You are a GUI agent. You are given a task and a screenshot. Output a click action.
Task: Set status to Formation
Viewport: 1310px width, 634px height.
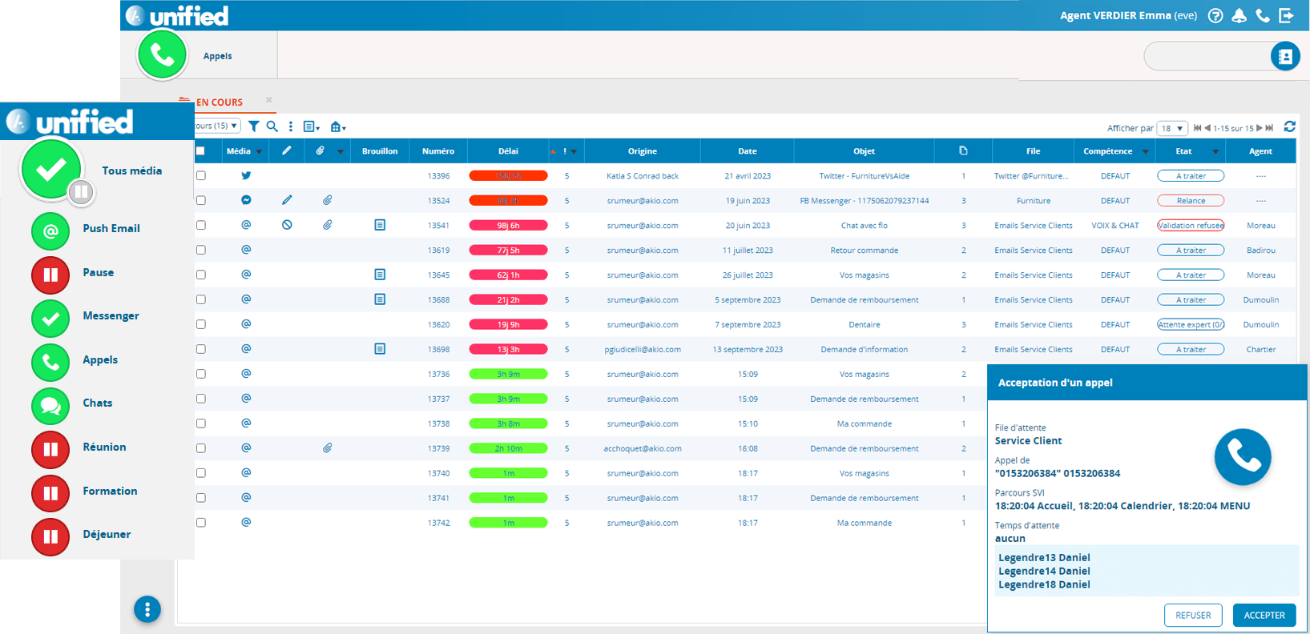(x=50, y=493)
